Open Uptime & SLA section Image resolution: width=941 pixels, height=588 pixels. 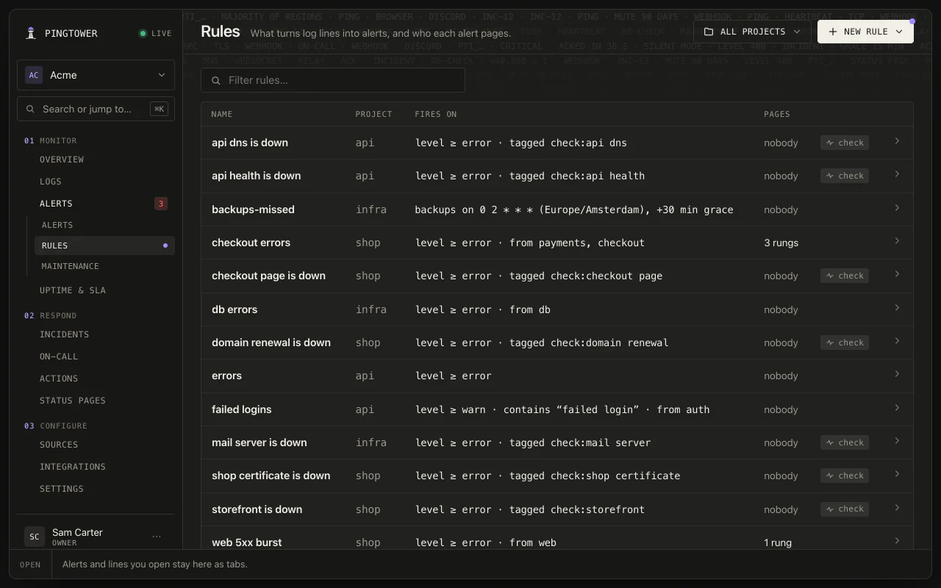73,290
